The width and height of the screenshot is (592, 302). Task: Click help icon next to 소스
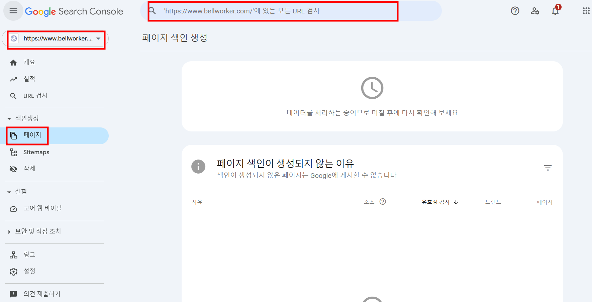pyautogui.click(x=383, y=202)
